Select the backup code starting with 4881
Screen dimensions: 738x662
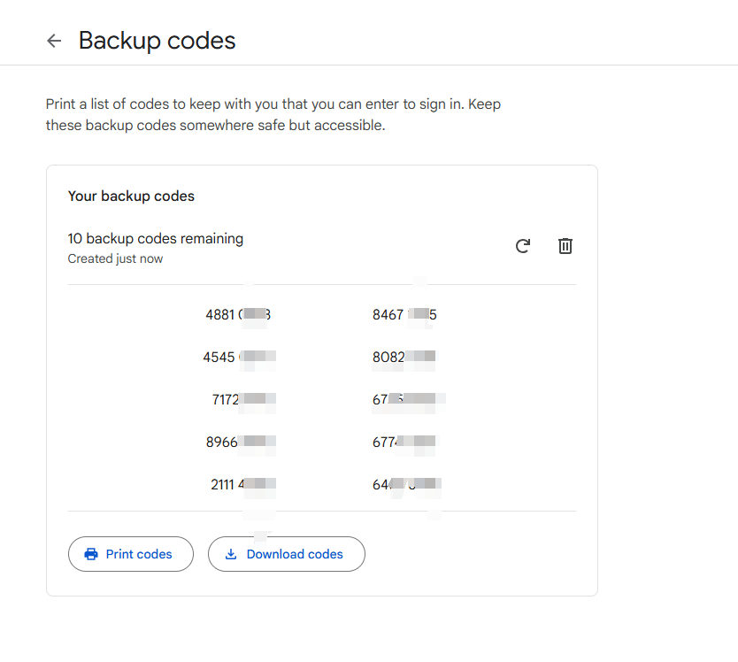pos(237,314)
